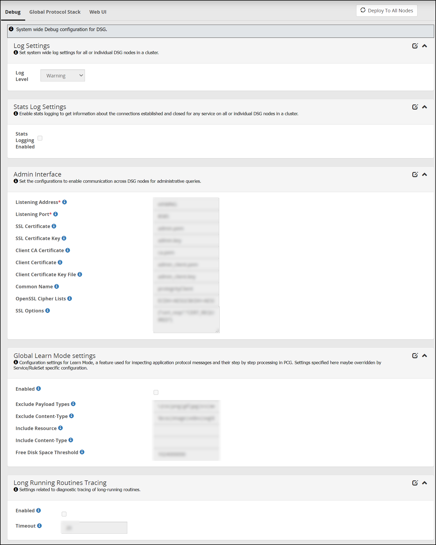Click the info icon next to Common Name
Viewport: 436px width, 545px height.
coord(57,286)
